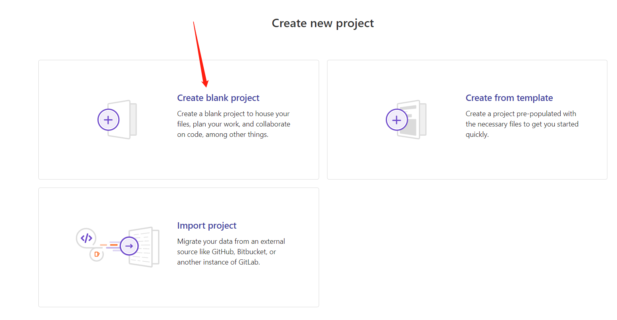Screen dimensions: 617x320
Task: Click the small orange cup icon
Action: click(x=97, y=254)
